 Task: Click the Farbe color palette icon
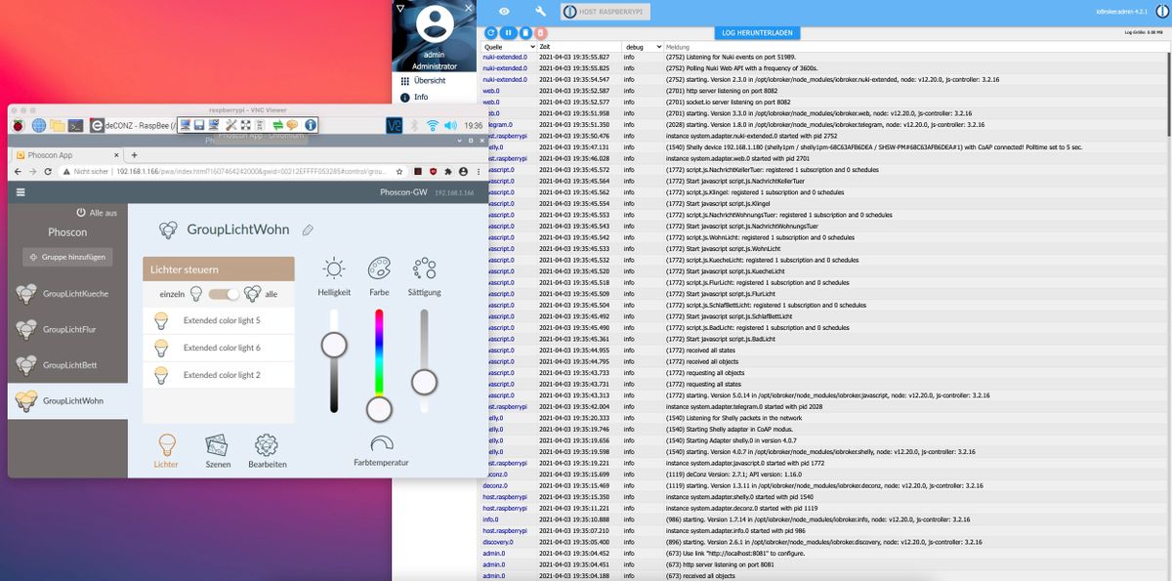pyautogui.click(x=379, y=269)
